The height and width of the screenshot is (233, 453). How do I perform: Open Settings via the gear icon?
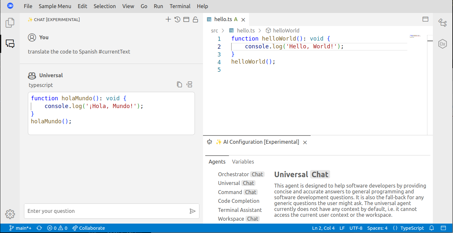10,214
